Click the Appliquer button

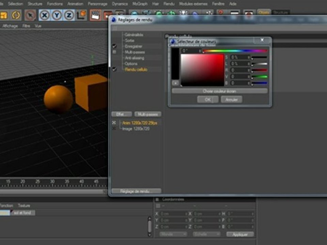pyautogui.click(x=240, y=234)
